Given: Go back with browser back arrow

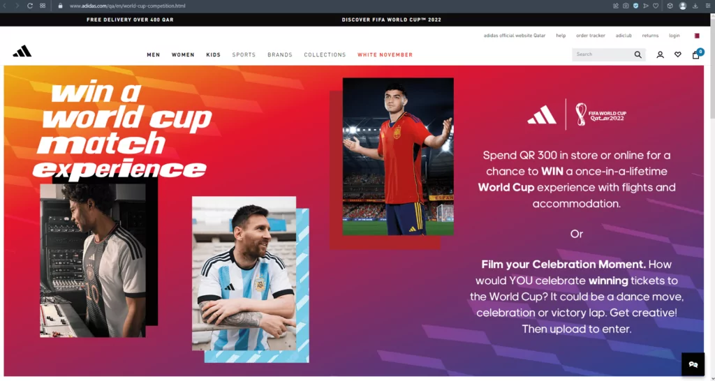Looking at the screenshot, I should (5, 6).
